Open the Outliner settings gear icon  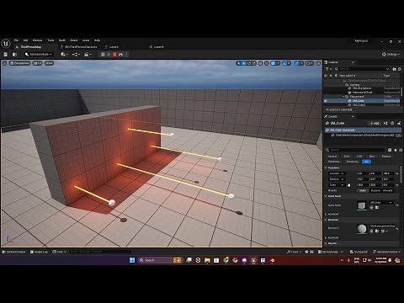[399, 69]
